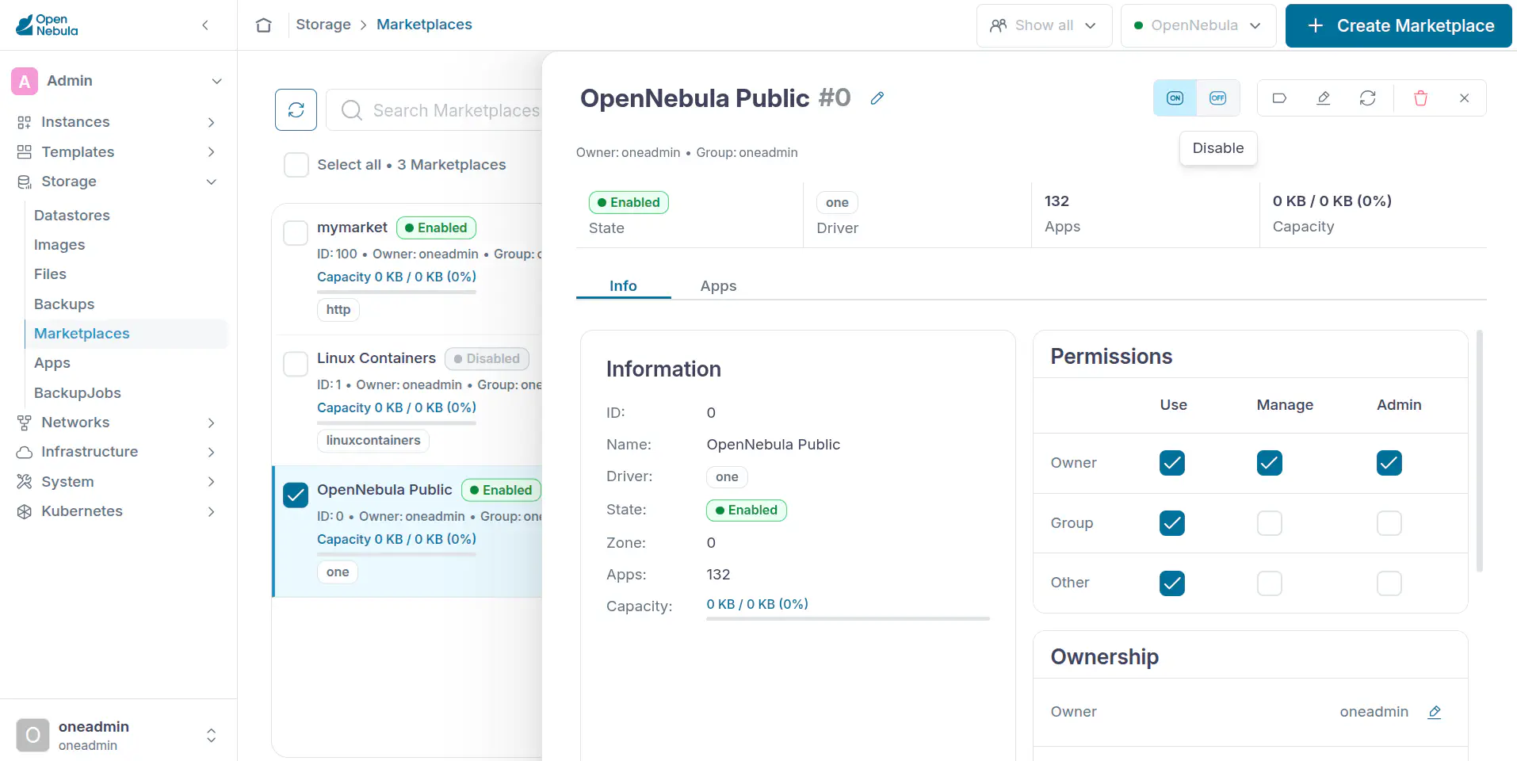The width and height of the screenshot is (1517, 761).
Task: Check the Linux Containers row checkbox
Action: click(296, 364)
